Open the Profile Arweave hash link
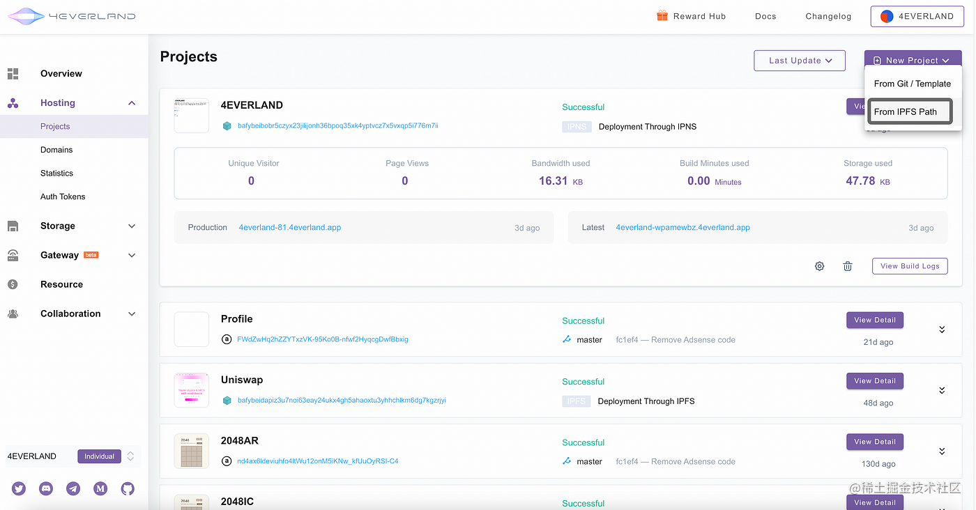Screen dimensions: 976x510 (323, 339)
